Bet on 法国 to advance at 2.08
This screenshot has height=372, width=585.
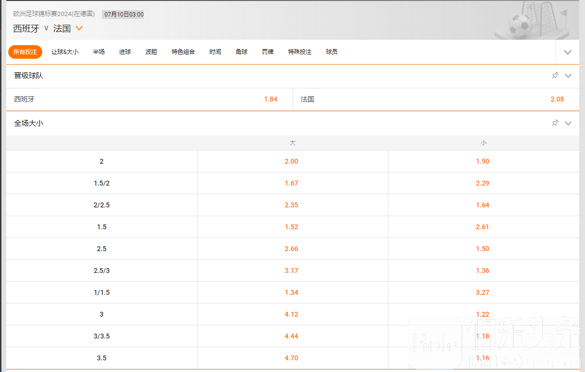[x=557, y=99]
